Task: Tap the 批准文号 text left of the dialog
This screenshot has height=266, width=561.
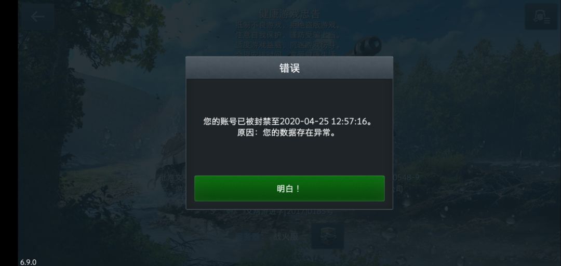Action: coord(173,178)
